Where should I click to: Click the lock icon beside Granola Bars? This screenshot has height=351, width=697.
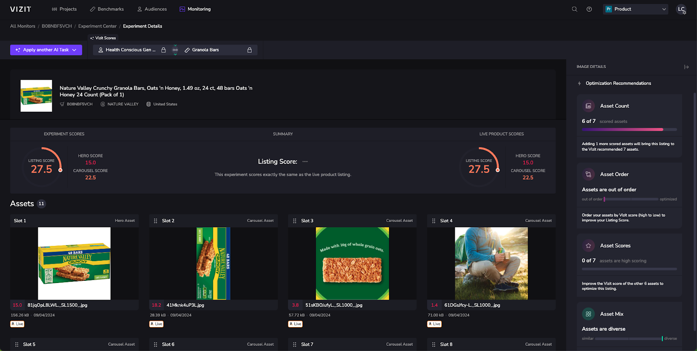tap(250, 50)
